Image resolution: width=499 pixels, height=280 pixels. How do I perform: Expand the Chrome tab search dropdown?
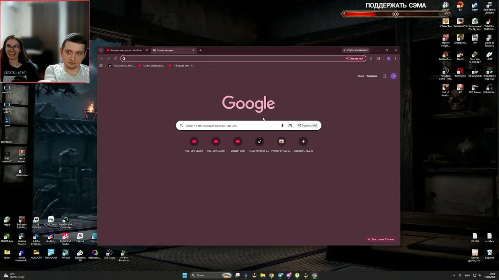coord(101,50)
